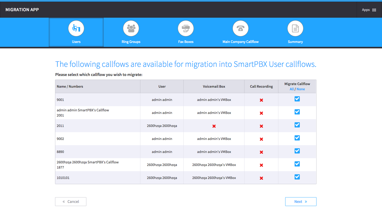Viewport: 382px width, 218px height.
Task: Click the Migrate Callflow header text
Action: 297,84
